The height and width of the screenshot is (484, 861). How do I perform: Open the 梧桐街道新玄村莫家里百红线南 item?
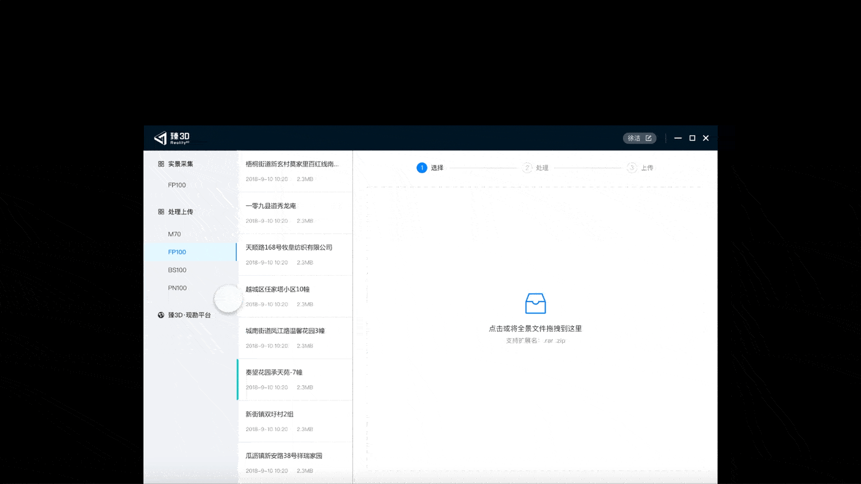[x=295, y=171]
